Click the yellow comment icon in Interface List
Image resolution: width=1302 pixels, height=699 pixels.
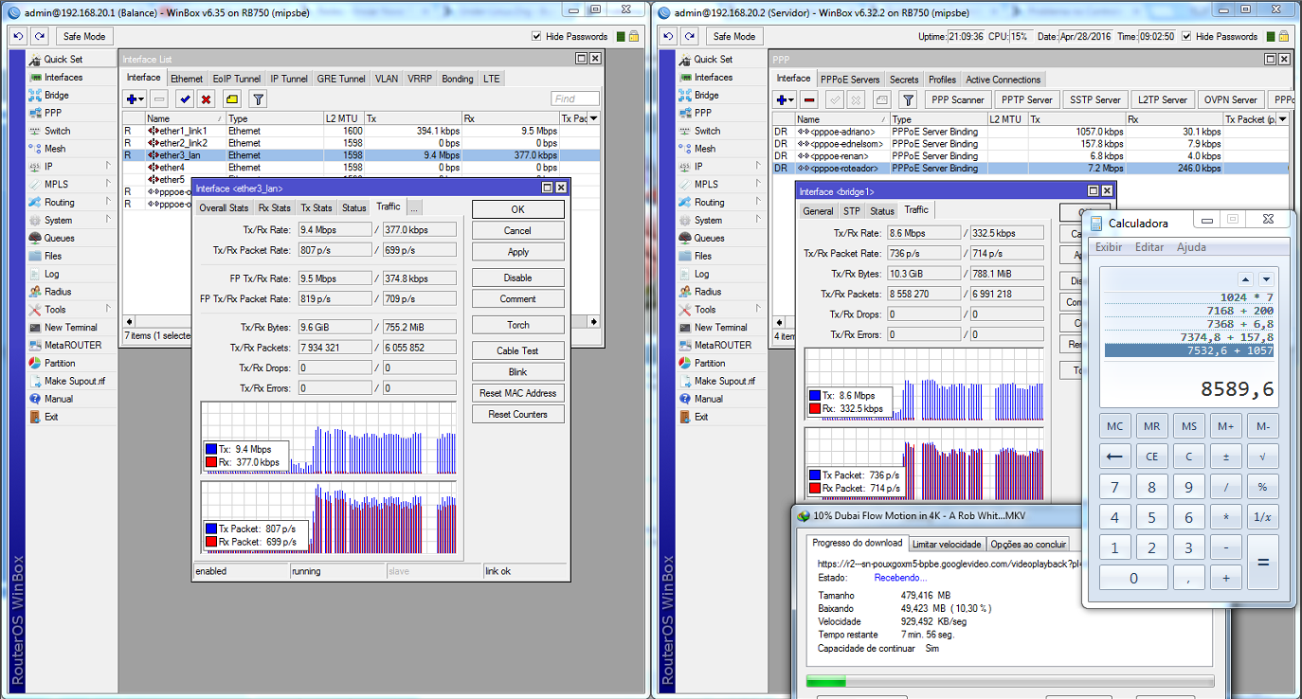(231, 99)
